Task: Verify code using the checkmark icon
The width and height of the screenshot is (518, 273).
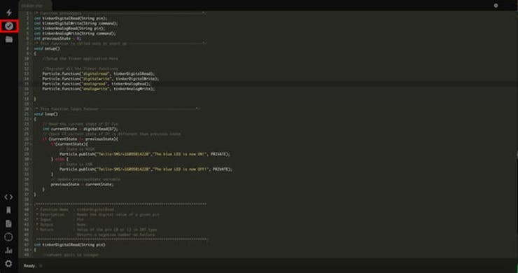Action: [x=9, y=26]
